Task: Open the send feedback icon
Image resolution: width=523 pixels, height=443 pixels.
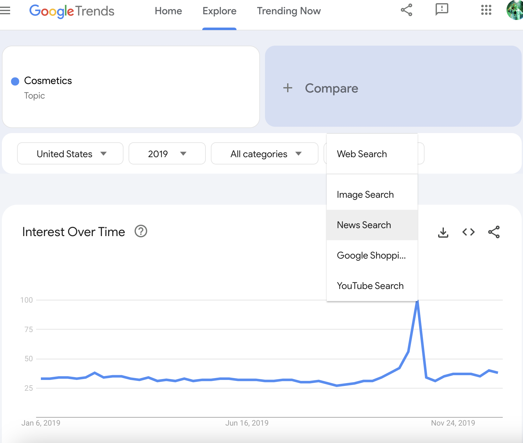Action: click(442, 10)
